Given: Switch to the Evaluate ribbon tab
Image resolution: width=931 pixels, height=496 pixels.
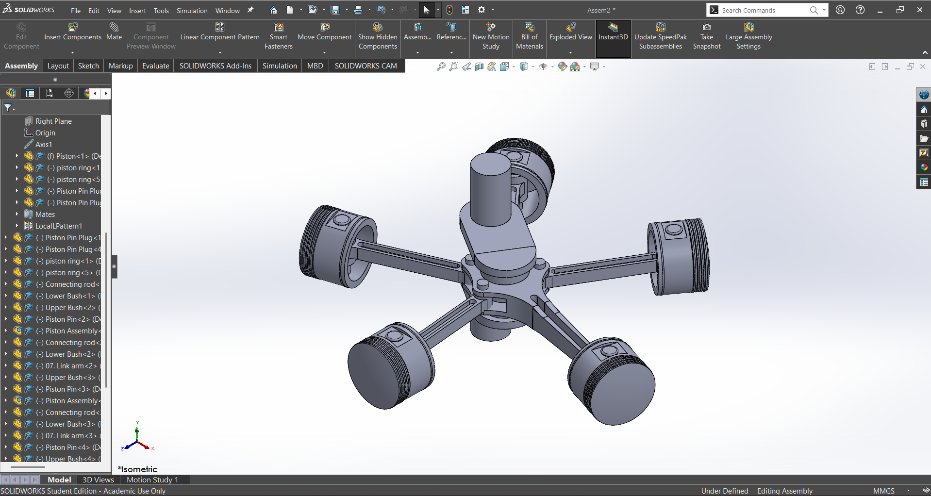Looking at the screenshot, I should pos(155,66).
